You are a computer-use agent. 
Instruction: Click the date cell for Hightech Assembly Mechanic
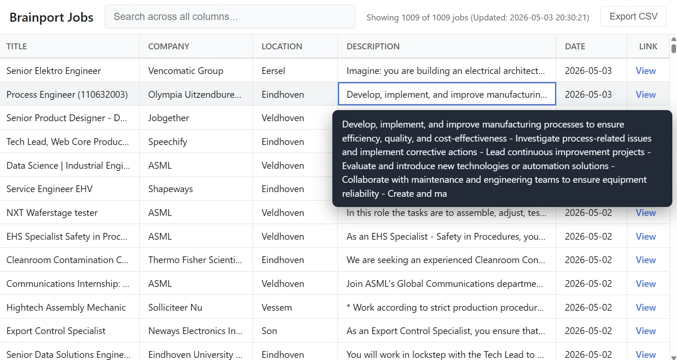tap(592, 307)
